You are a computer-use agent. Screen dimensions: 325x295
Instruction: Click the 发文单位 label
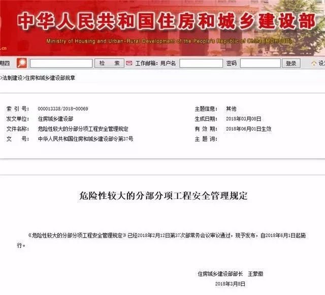[x=18, y=119]
